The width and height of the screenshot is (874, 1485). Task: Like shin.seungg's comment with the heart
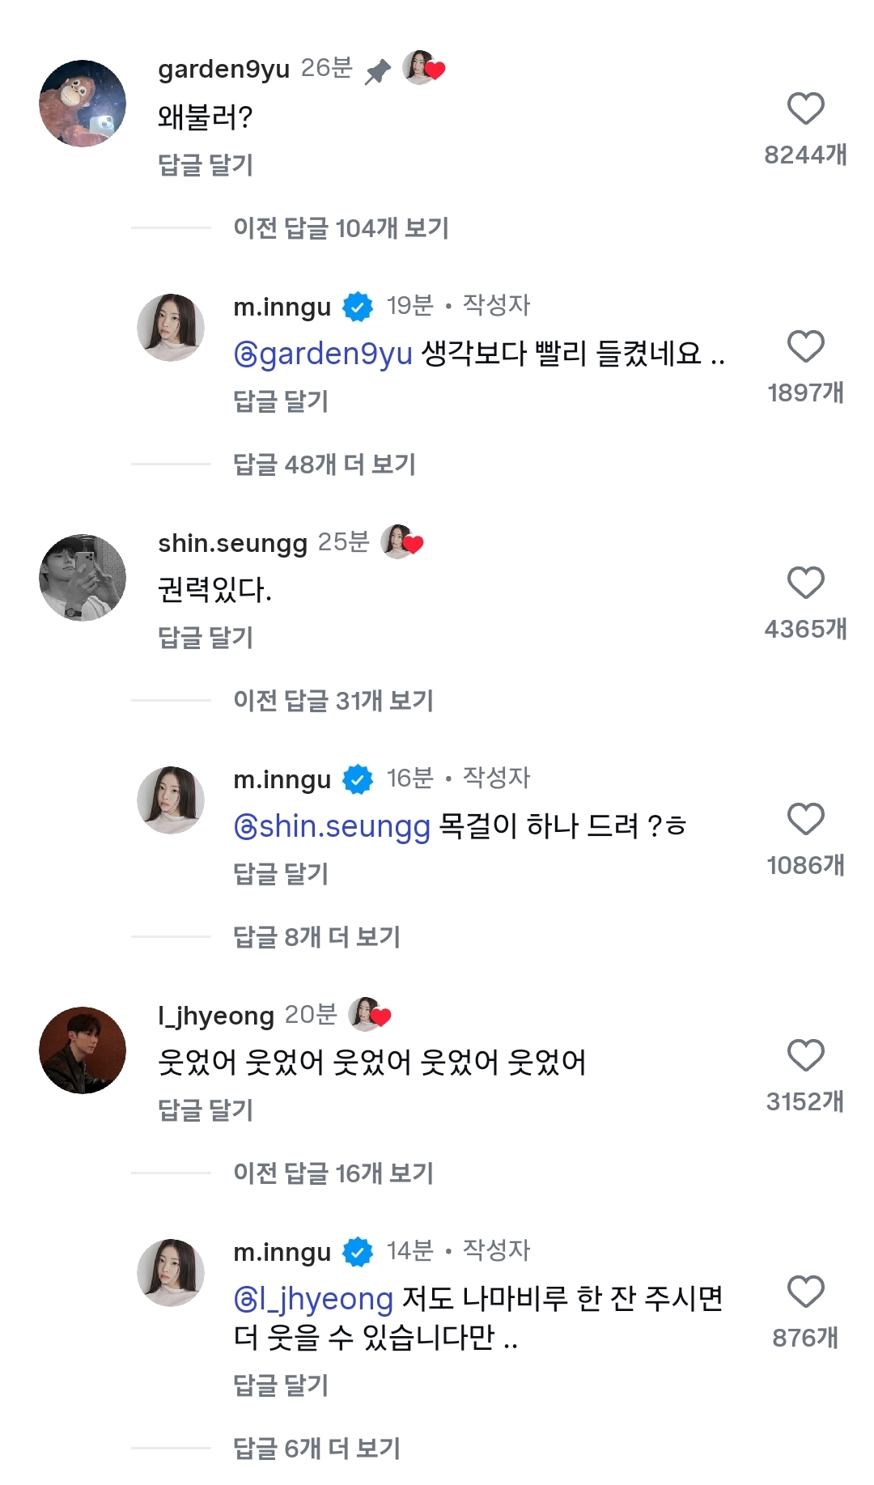[805, 583]
